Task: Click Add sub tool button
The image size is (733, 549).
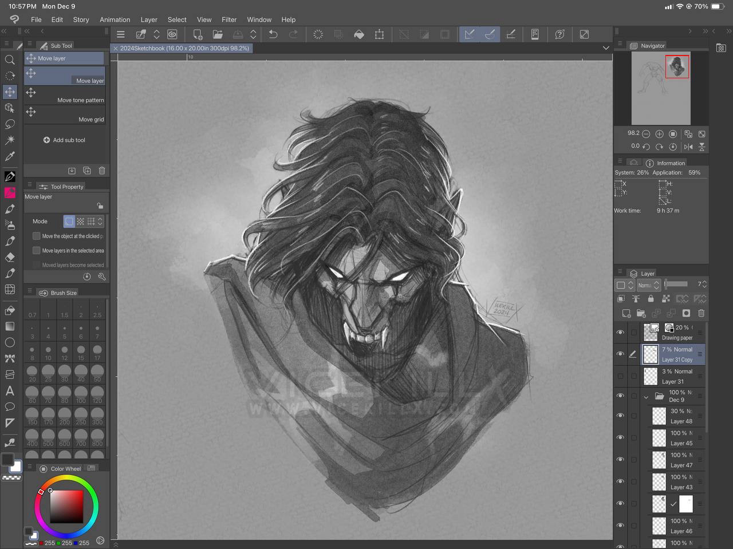Action: tap(64, 140)
